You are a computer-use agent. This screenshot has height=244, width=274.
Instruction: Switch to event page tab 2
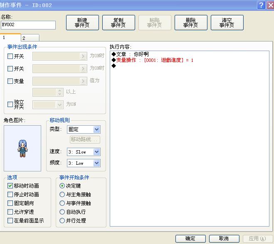(x=30, y=38)
